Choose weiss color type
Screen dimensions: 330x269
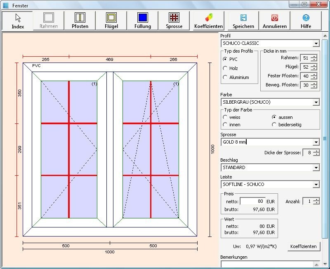[225, 117]
